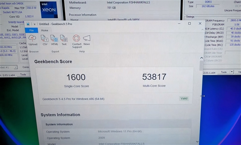Click the Model row label in System Information
Screen dimensions: 241x145
click(52, 144)
